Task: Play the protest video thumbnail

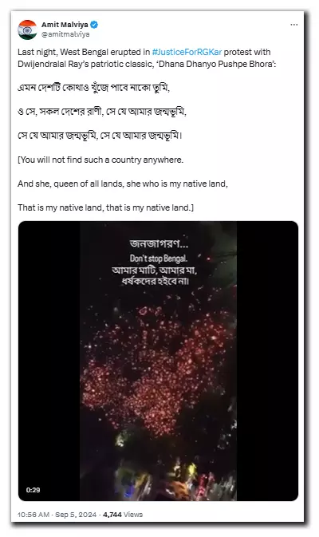Action: (158, 361)
